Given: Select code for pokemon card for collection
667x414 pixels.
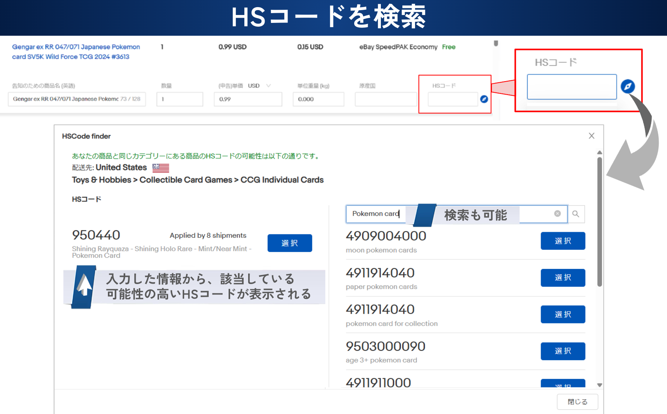Looking at the screenshot, I should (x=562, y=314).
